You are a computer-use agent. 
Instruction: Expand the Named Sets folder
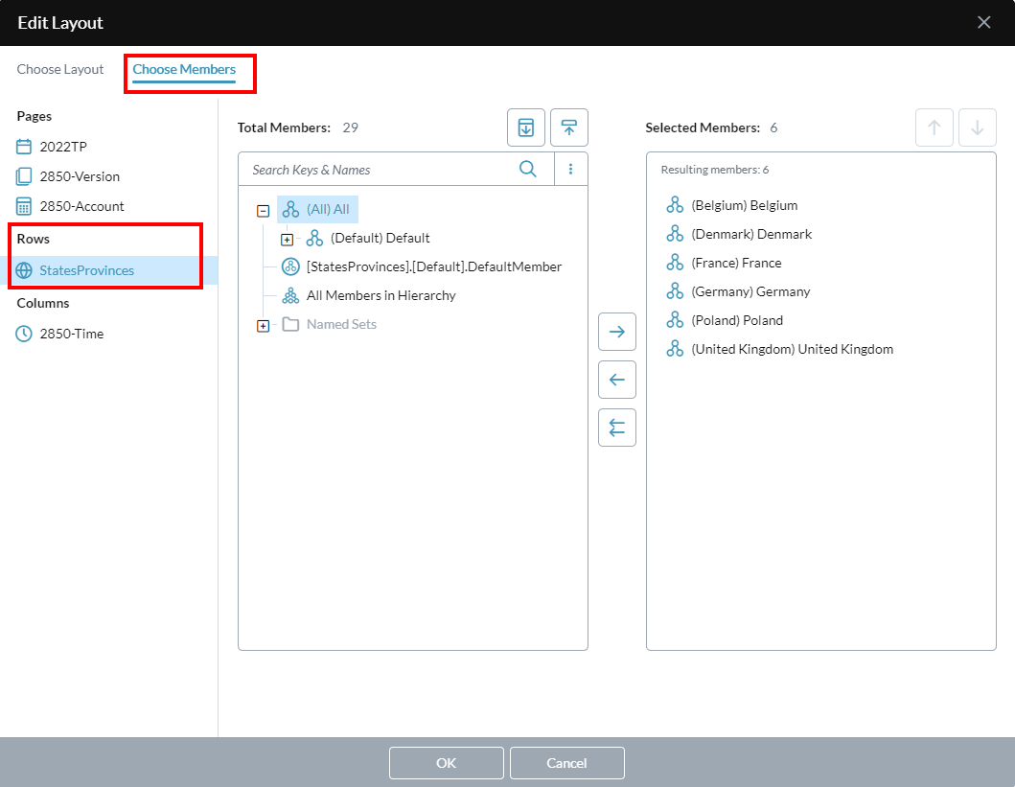[x=263, y=326]
